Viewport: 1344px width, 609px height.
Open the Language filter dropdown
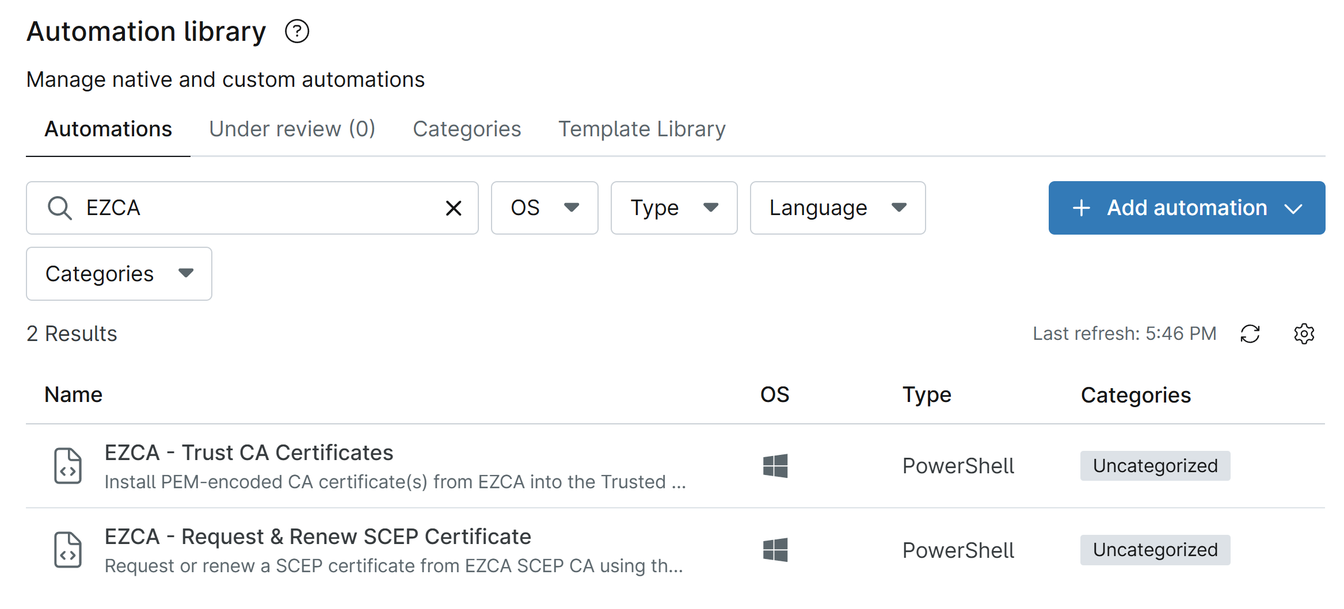point(838,208)
